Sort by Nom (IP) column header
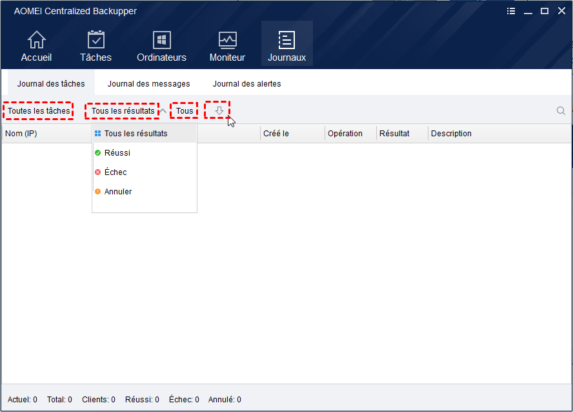This screenshot has height=412, width=573. point(21,134)
